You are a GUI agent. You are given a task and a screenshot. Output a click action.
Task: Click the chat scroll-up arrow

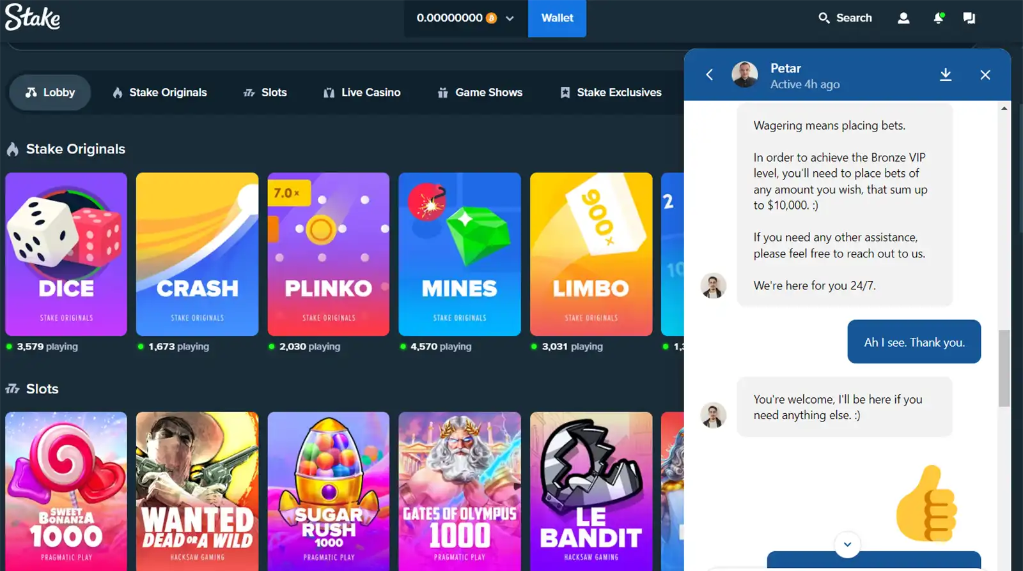coord(1004,109)
